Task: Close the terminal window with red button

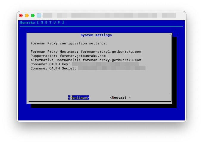Action: tap(21, 16)
